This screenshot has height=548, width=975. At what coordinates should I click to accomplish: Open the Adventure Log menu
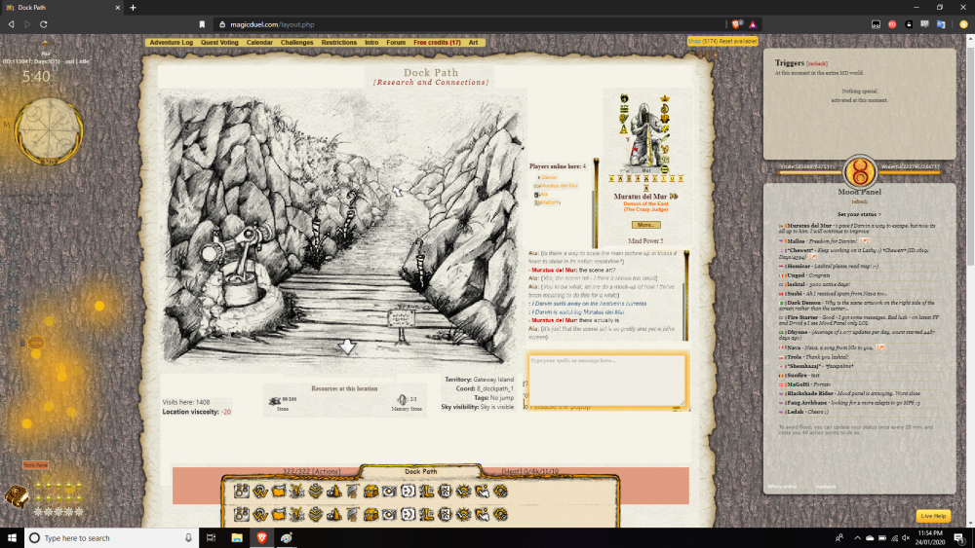[171, 43]
